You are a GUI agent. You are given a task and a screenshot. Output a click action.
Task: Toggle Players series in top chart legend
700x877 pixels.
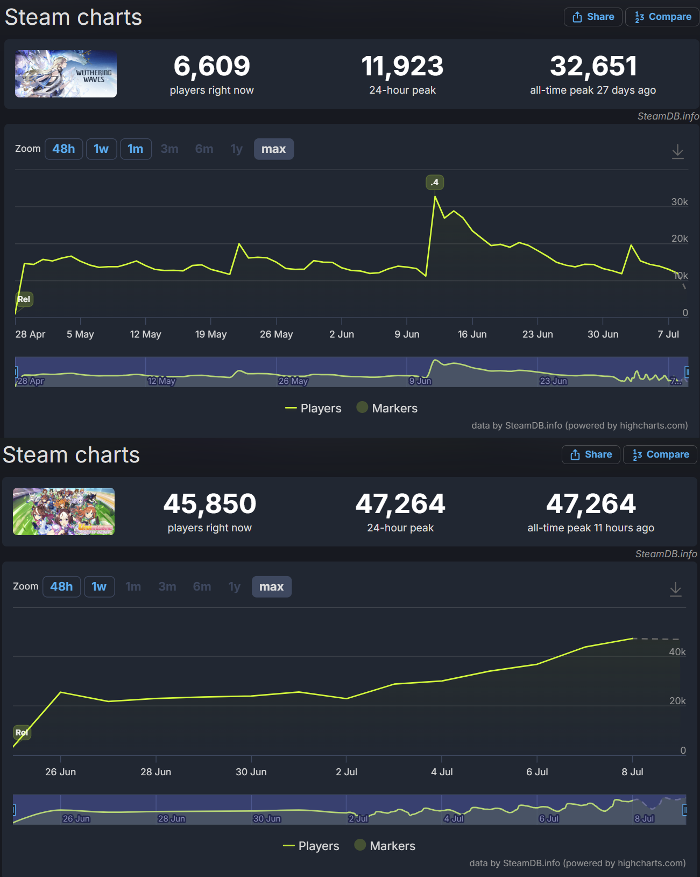pos(313,408)
